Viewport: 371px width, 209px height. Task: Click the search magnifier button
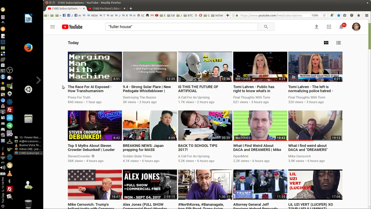266,27
